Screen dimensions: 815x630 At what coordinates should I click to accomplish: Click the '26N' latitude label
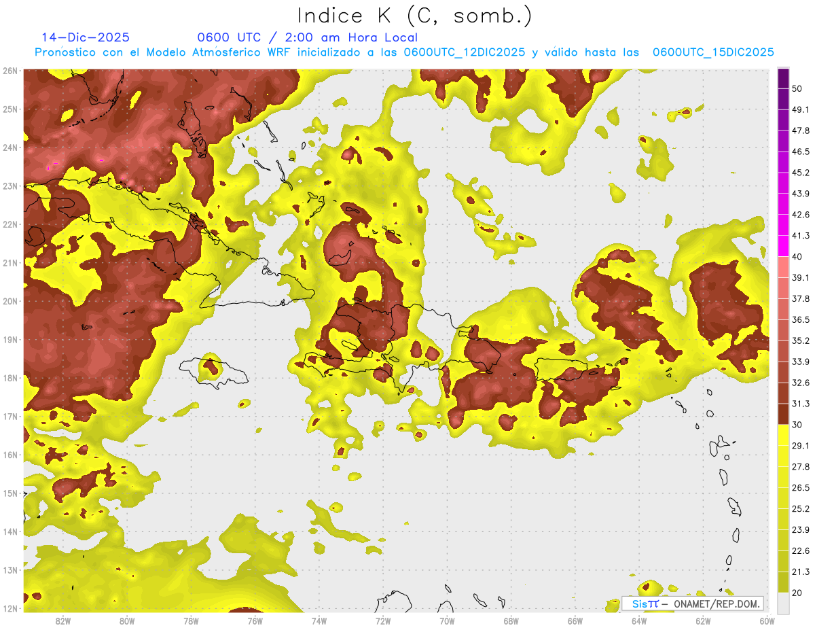pos(10,71)
